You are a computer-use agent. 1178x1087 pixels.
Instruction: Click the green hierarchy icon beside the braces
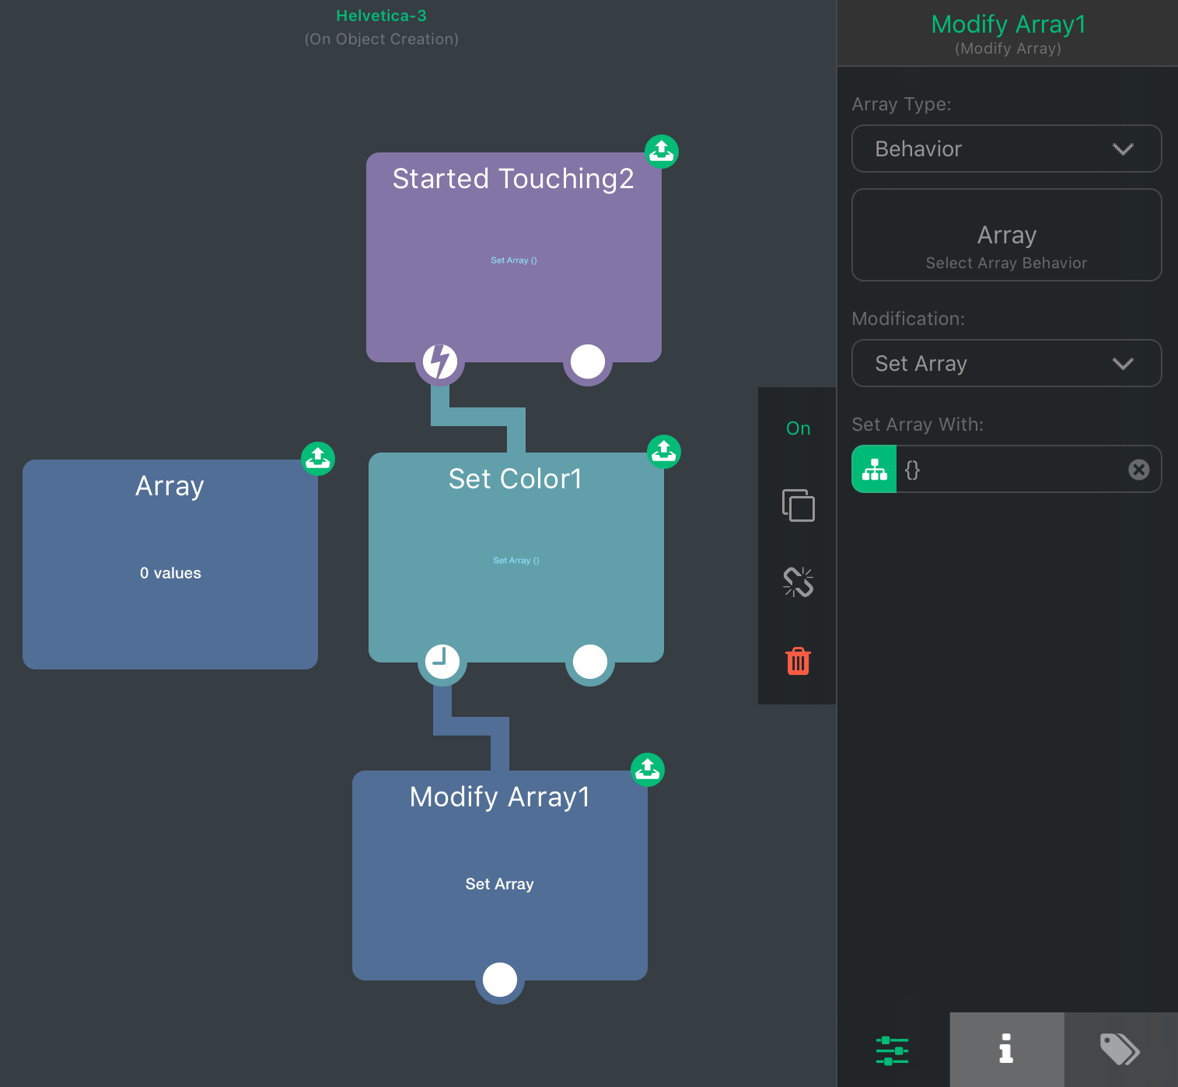(x=875, y=470)
